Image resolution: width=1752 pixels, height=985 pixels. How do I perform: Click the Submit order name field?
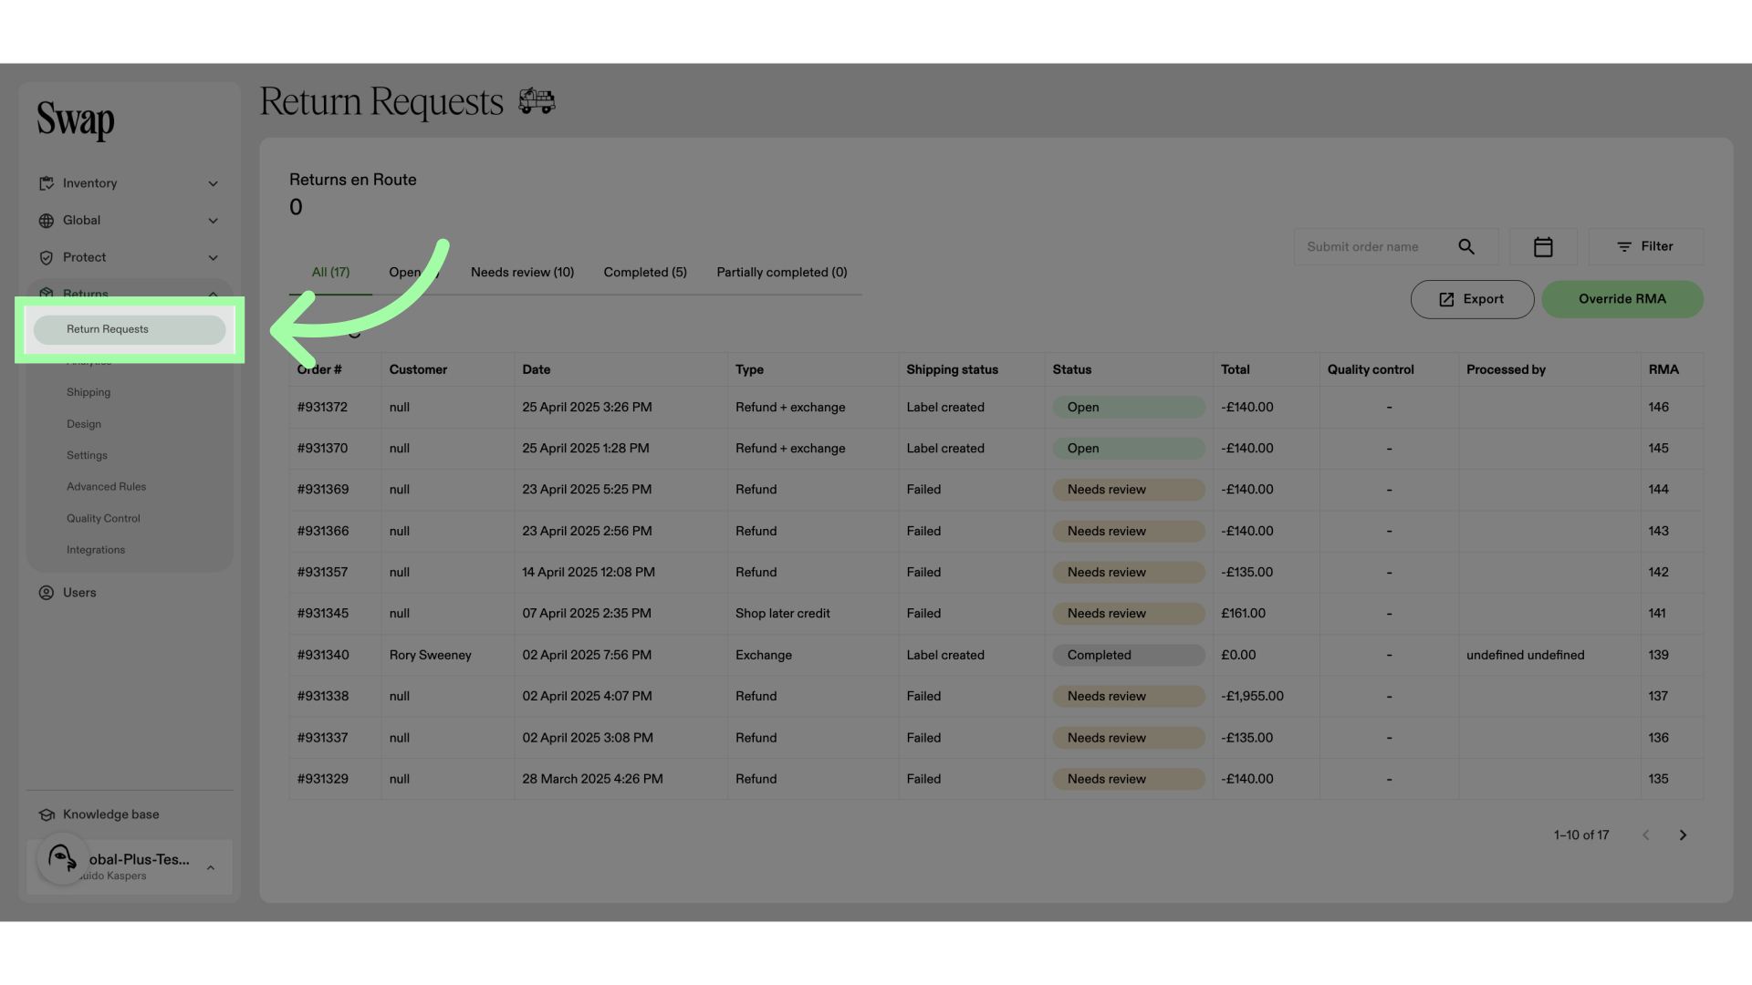point(1375,247)
